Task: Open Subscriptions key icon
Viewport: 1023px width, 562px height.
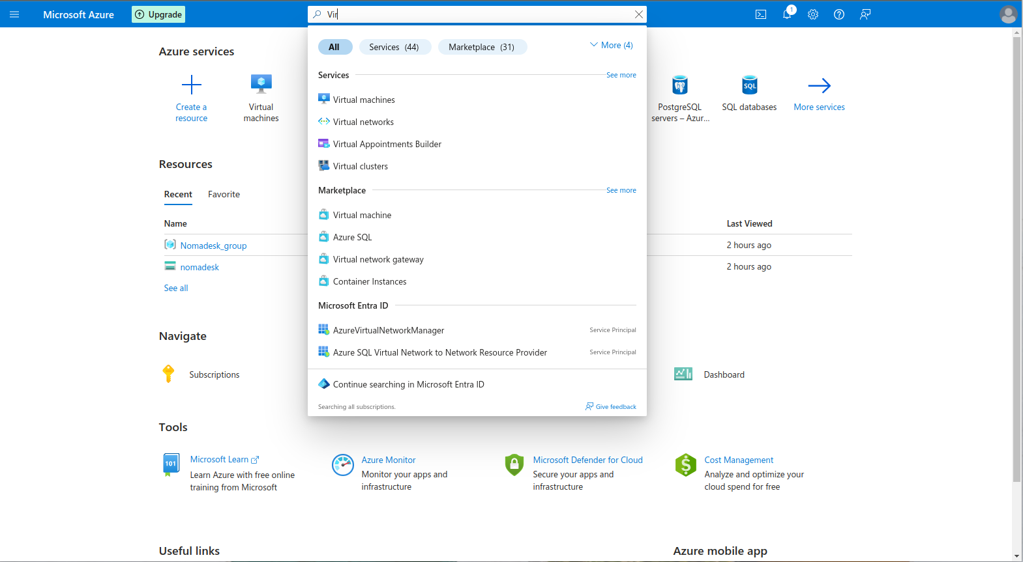Action: [169, 374]
